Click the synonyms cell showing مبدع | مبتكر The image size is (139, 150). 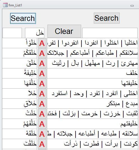click(x=92, y=104)
